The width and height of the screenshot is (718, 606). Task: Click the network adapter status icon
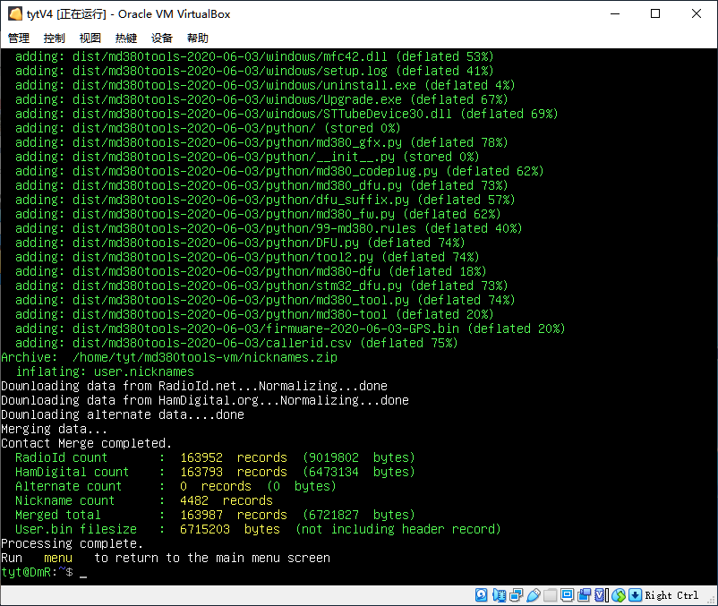click(x=516, y=595)
